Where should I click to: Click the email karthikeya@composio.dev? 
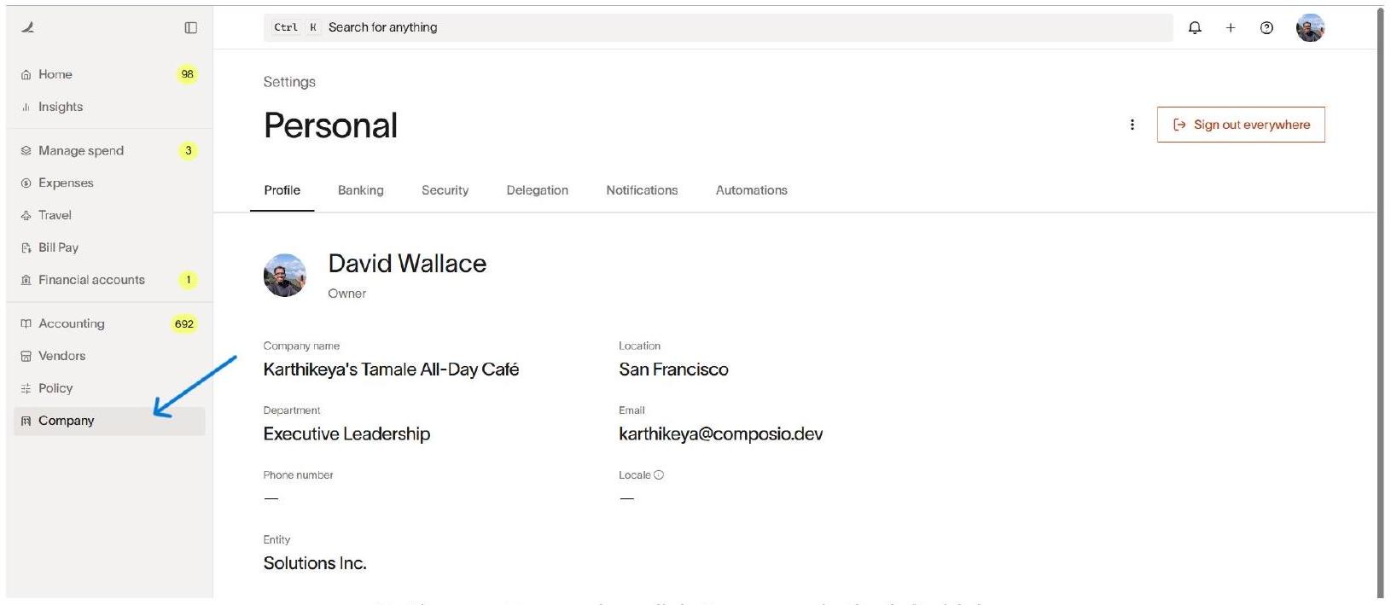(721, 433)
